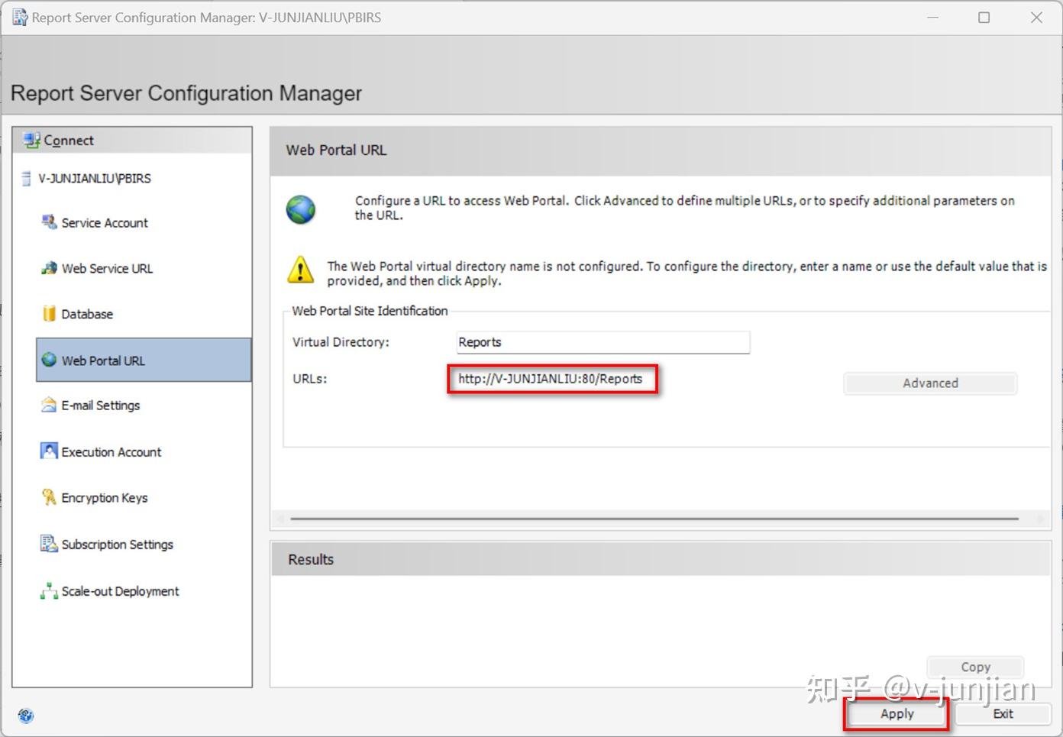
Task: Exit the Configuration Manager
Action: [x=1003, y=713]
